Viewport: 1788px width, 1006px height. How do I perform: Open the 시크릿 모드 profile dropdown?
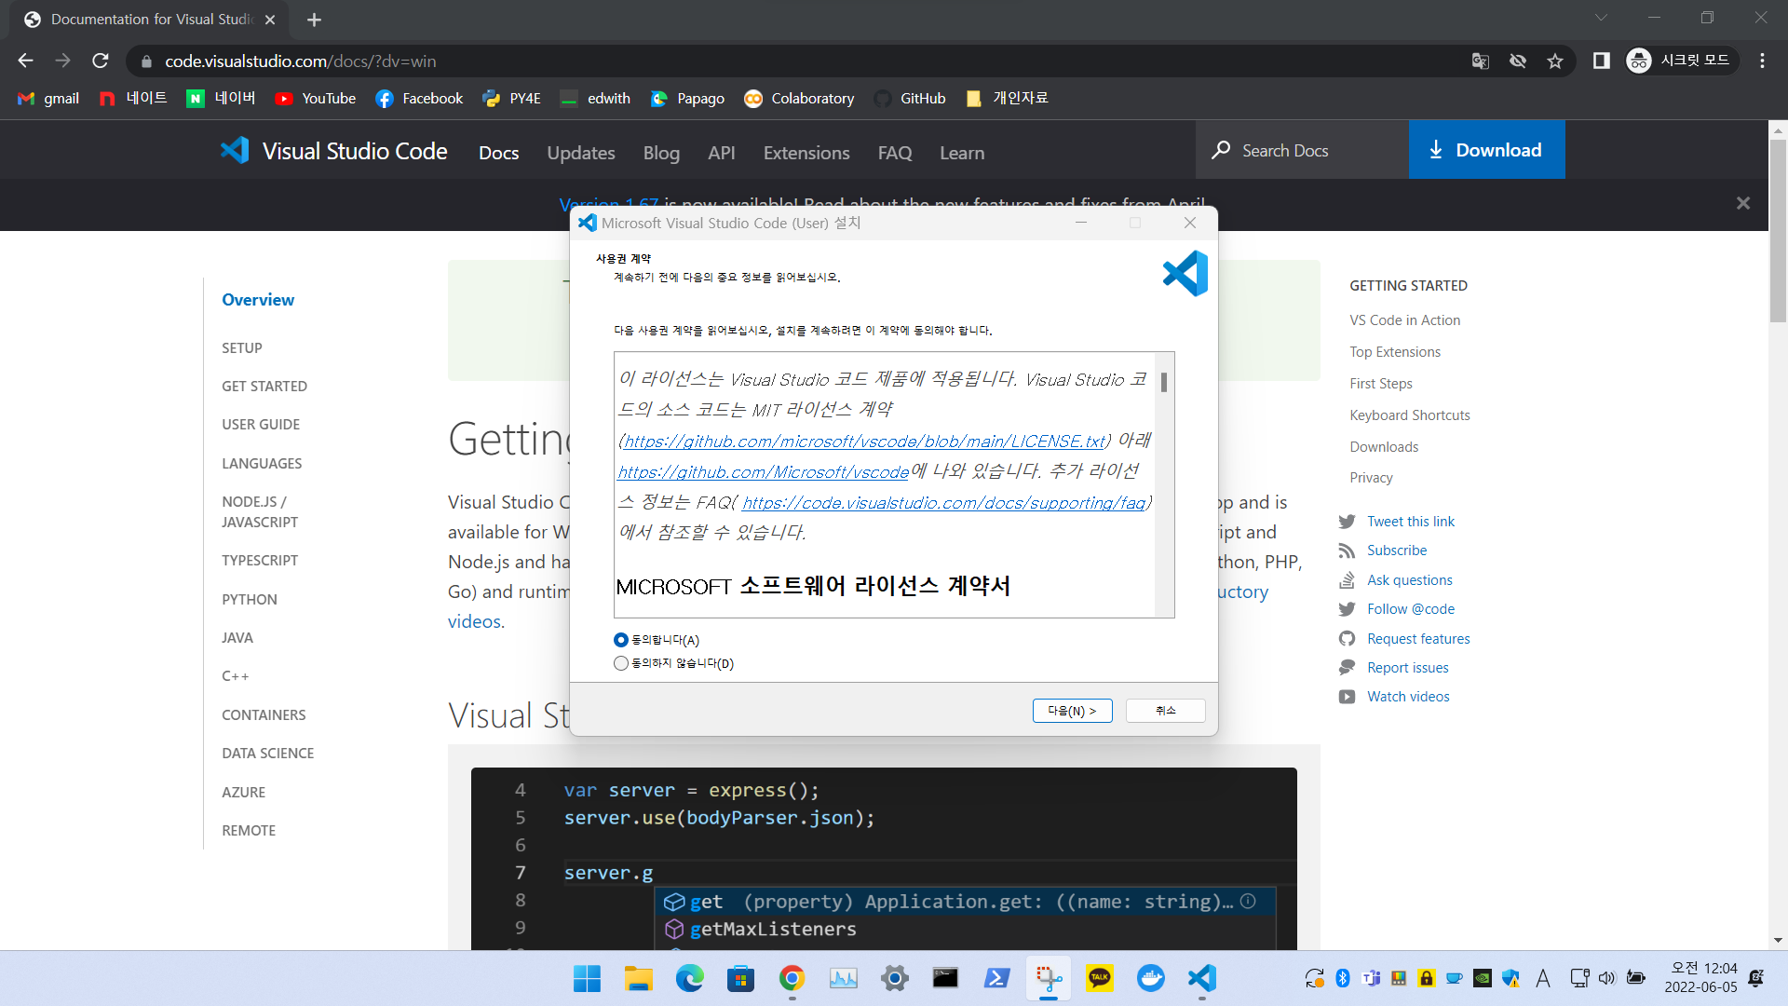coord(1682,60)
